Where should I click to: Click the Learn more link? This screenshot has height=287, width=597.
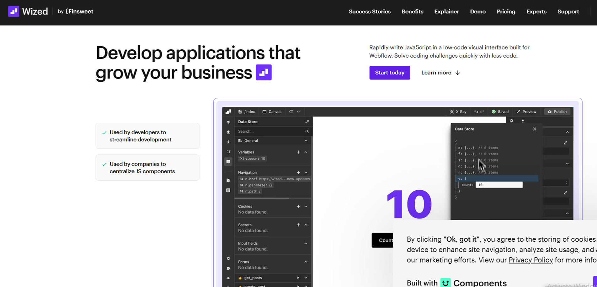[440, 73]
